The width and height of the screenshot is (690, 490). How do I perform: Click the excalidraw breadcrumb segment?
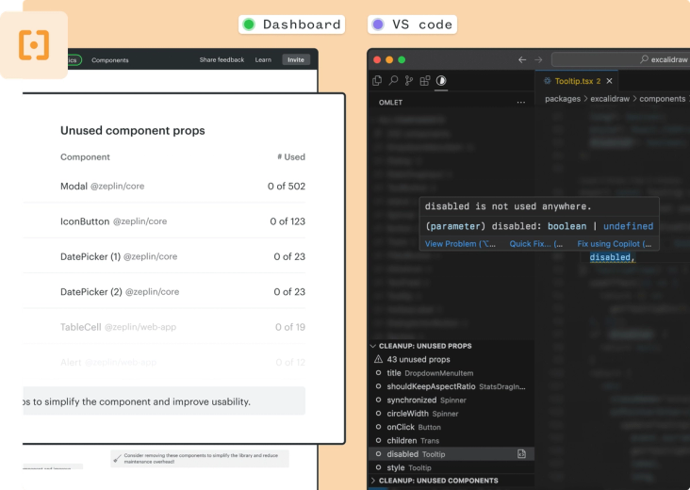tap(610, 99)
